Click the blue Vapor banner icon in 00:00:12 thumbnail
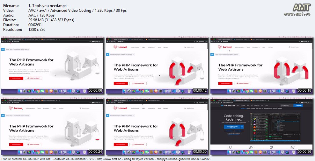315x161 pixels. point(107,54)
